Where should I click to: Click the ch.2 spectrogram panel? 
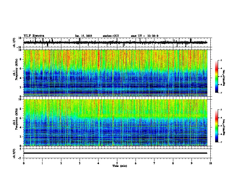point(116,123)
